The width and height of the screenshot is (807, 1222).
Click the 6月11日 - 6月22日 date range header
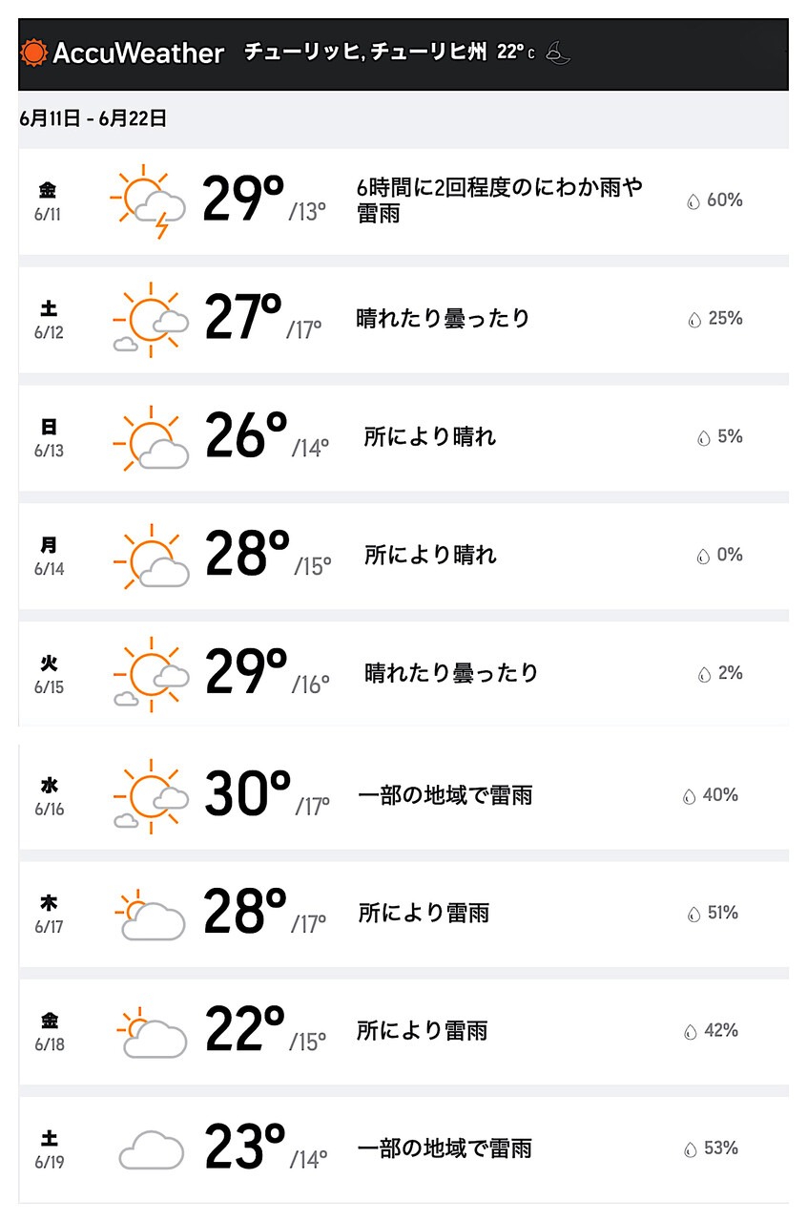tap(93, 118)
